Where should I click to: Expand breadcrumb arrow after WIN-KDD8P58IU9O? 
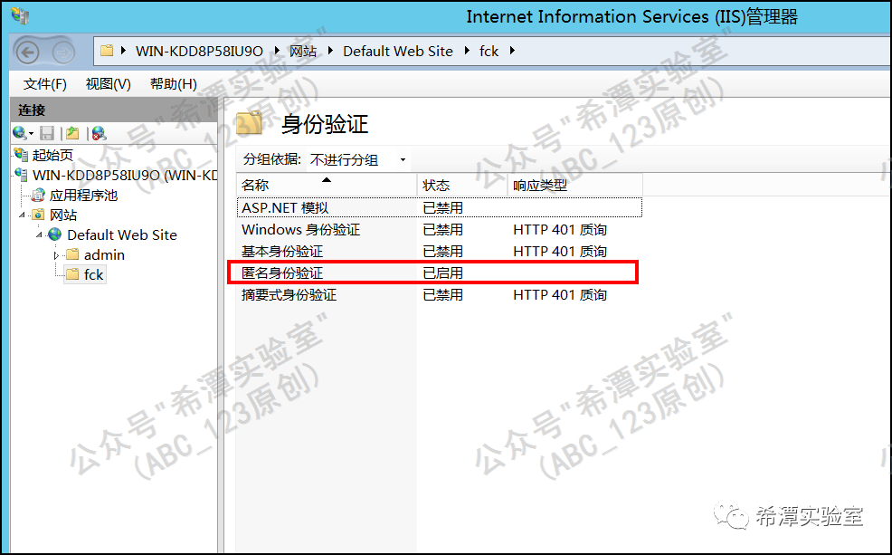(277, 51)
